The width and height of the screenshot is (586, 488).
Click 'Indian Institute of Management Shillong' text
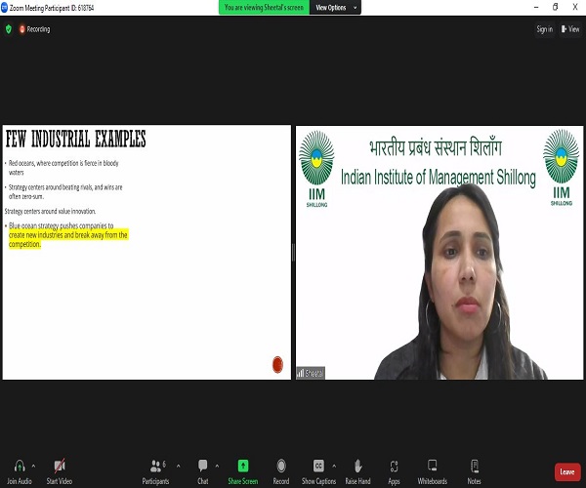pyautogui.click(x=438, y=178)
